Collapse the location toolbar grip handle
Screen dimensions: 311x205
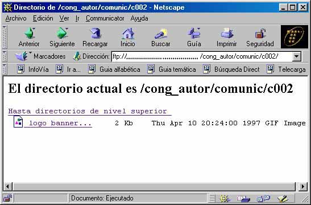pos(5,56)
